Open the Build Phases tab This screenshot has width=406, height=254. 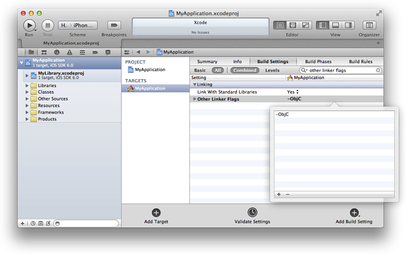click(x=318, y=62)
